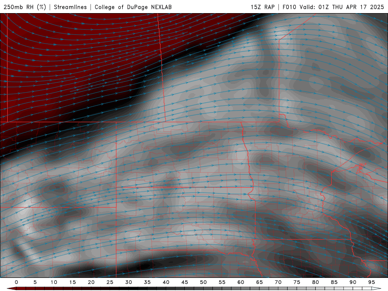Click the 'Valid: 01Z' time text
This screenshot has width=388, height=291.
[314, 7]
